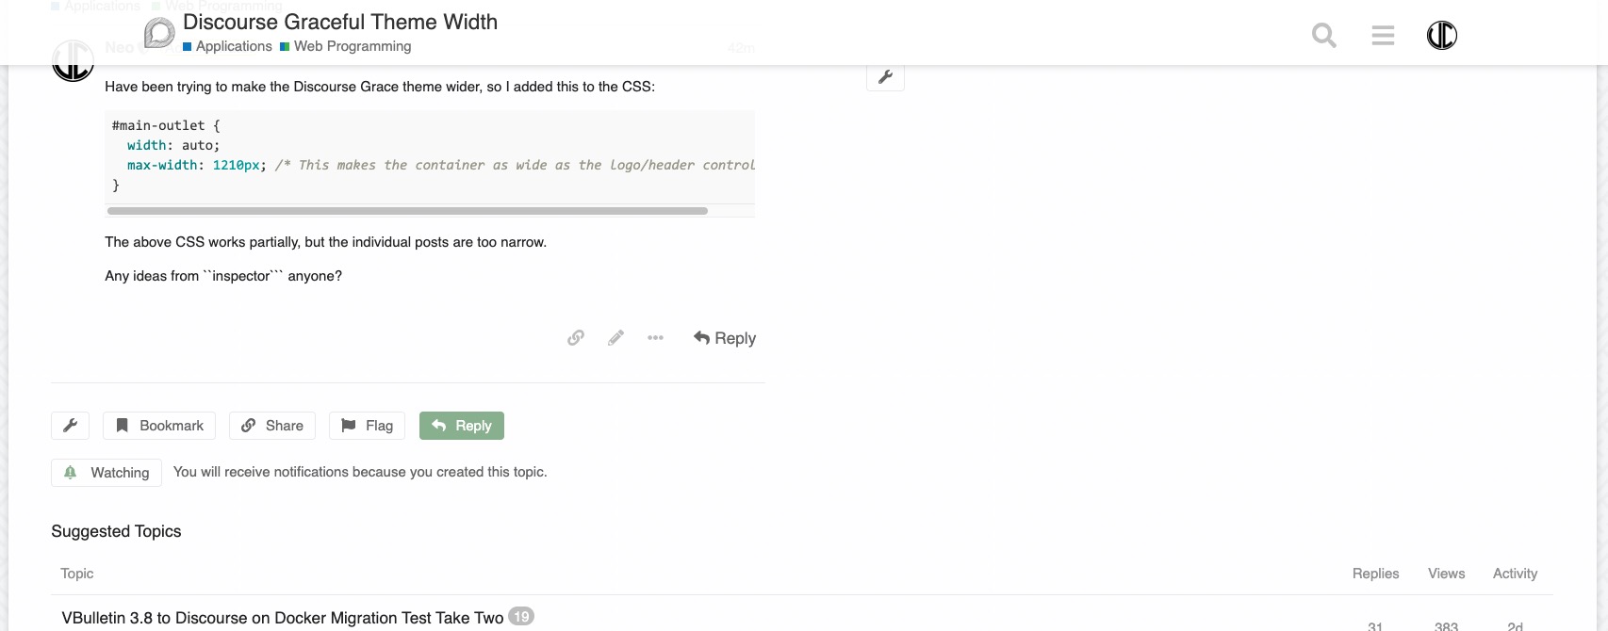Flag this topic
1608x631 pixels.
367,426
